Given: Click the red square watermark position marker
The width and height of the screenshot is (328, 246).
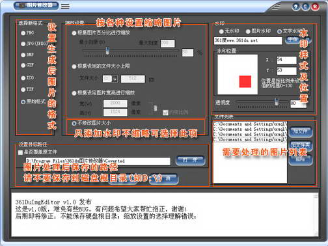Looking at the screenshot, I should 245,81.
